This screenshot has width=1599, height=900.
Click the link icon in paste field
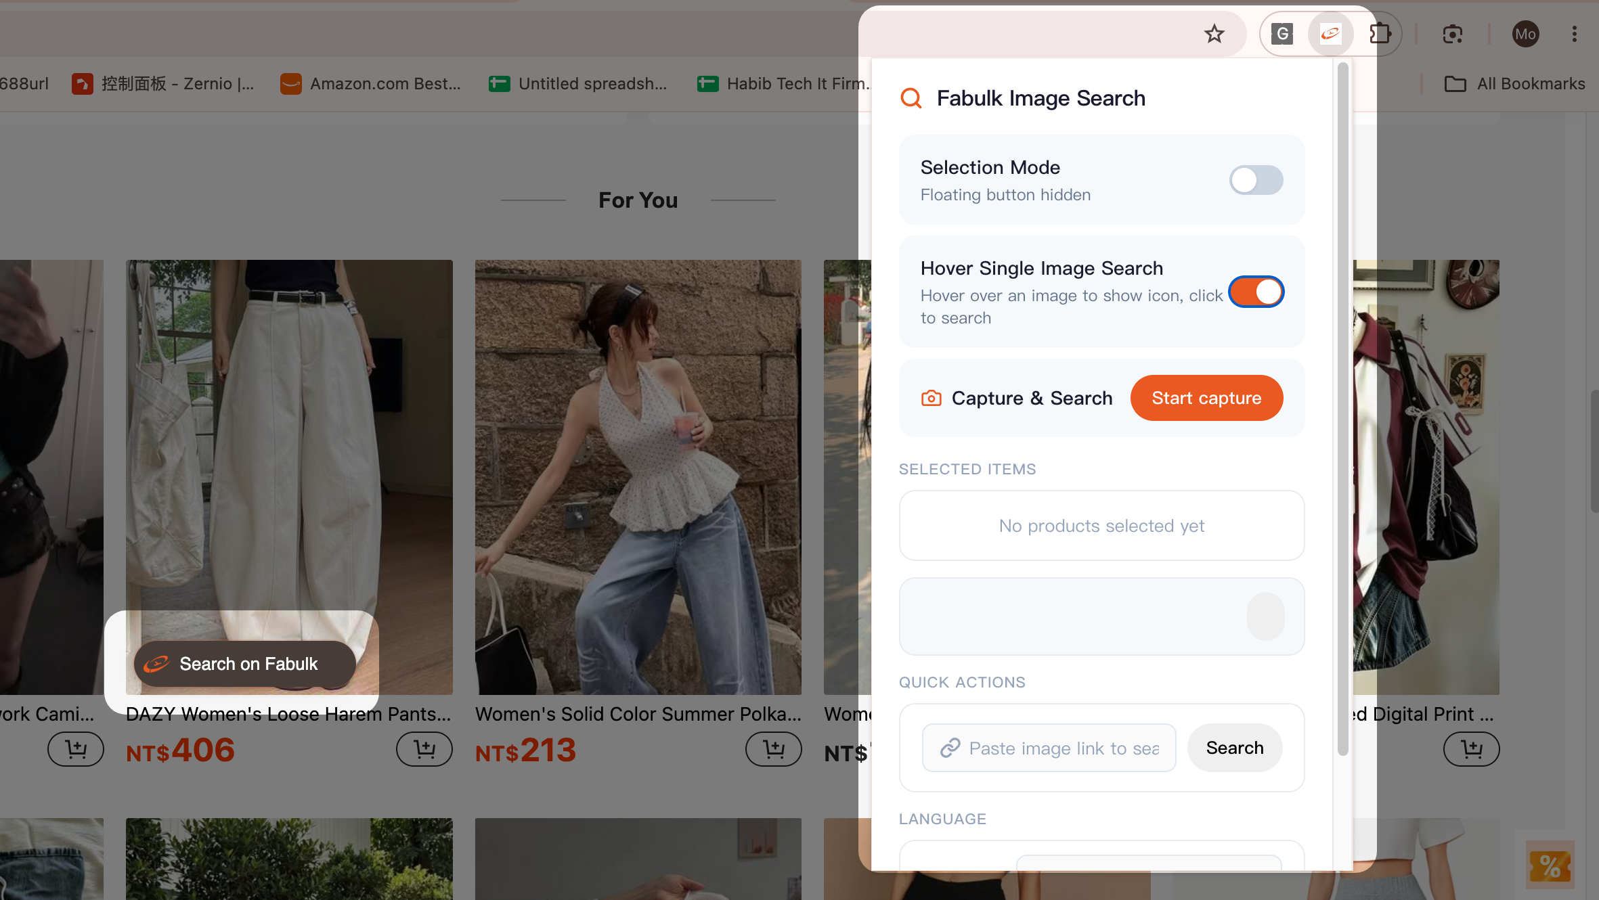pyautogui.click(x=950, y=748)
